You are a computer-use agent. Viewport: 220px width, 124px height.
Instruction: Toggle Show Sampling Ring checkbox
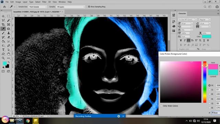pos(89,7)
